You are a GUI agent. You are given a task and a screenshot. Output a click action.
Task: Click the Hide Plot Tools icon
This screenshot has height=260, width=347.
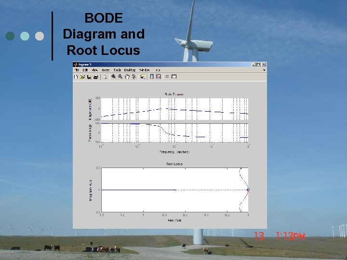[x=167, y=77]
